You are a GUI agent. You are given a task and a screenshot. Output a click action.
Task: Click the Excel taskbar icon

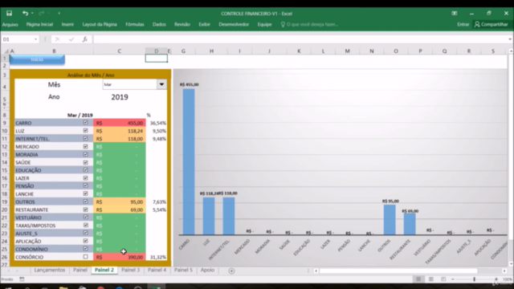point(157,287)
